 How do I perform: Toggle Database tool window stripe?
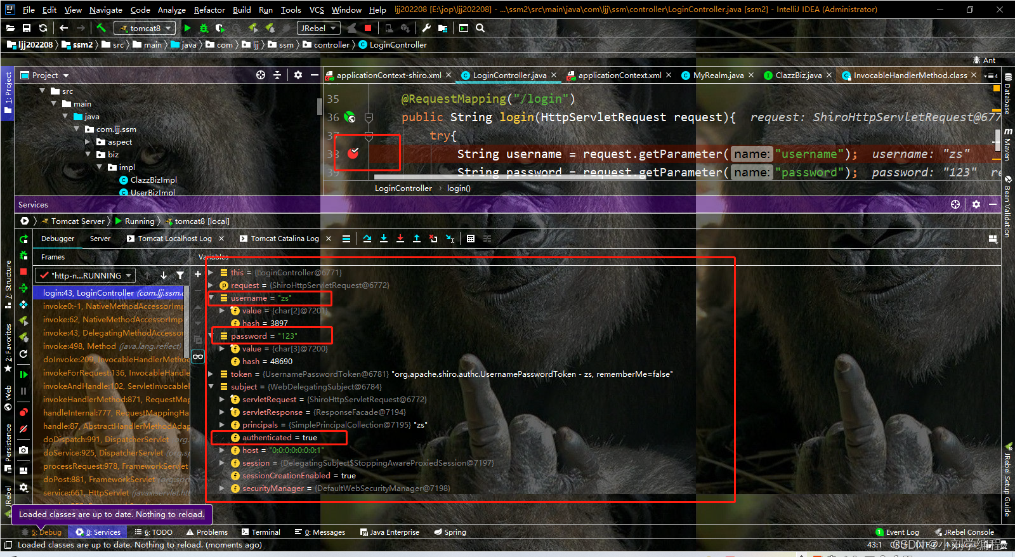point(1007,95)
